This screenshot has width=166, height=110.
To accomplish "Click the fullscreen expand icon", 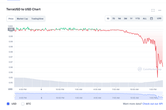I will (x=153, y=10).
